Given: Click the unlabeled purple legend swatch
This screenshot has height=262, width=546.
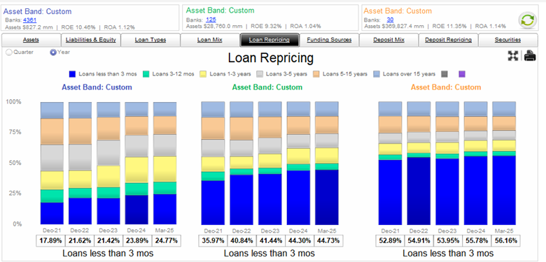Looking at the screenshot, I should click(x=462, y=74).
